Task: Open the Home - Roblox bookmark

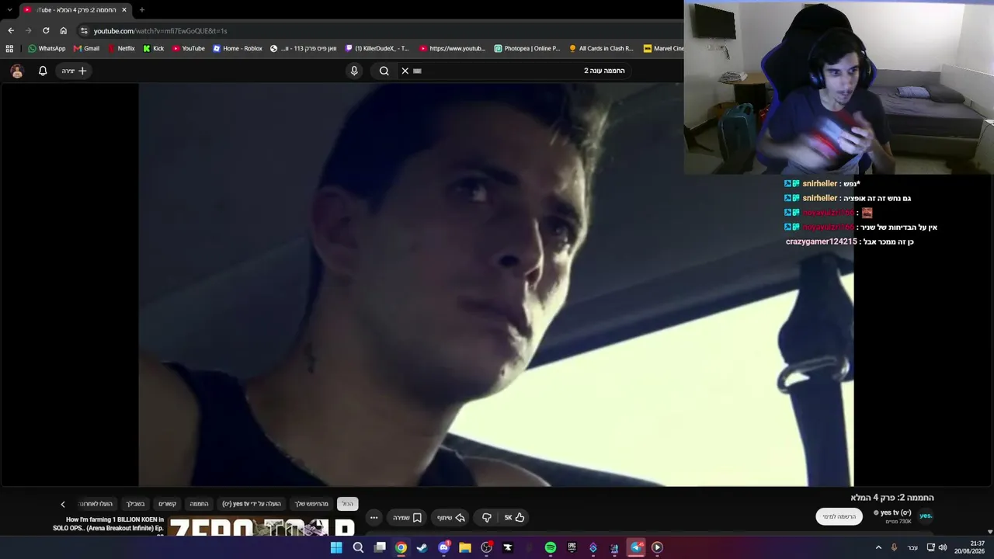Action: 238,48
